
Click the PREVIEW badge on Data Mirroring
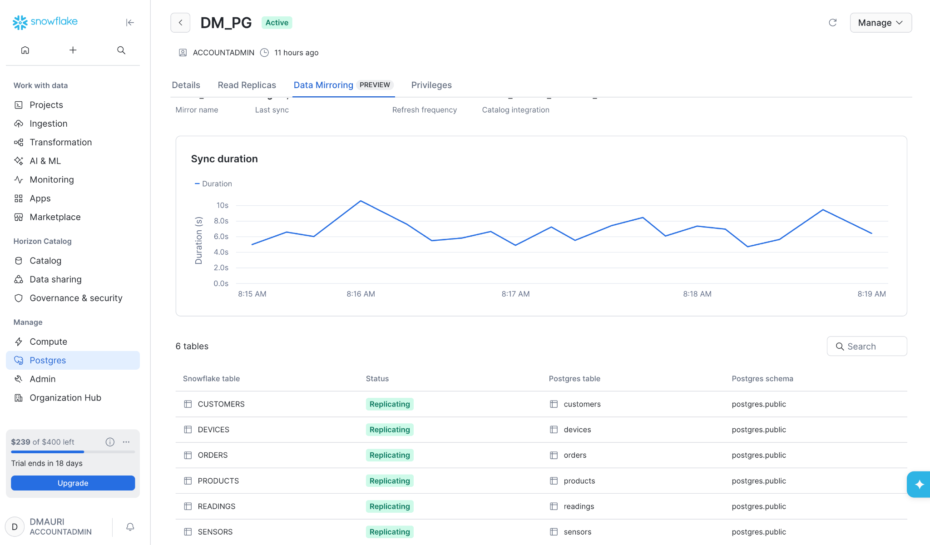[x=375, y=85]
